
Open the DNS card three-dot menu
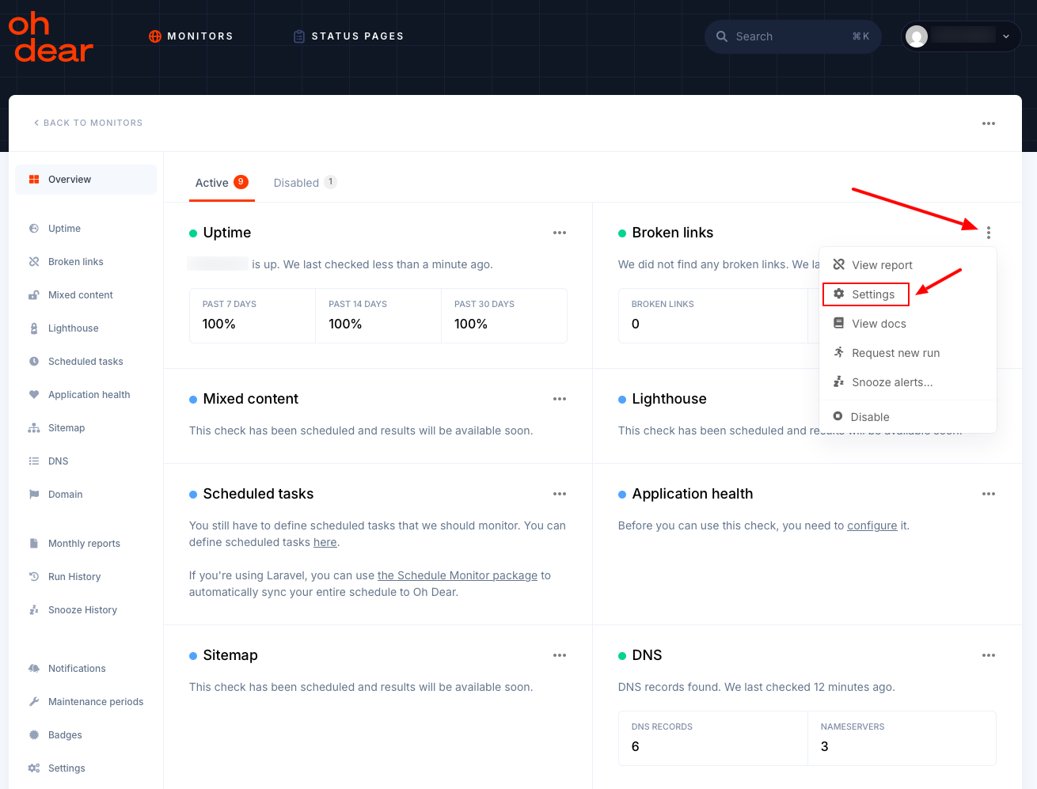coord(988,655)
